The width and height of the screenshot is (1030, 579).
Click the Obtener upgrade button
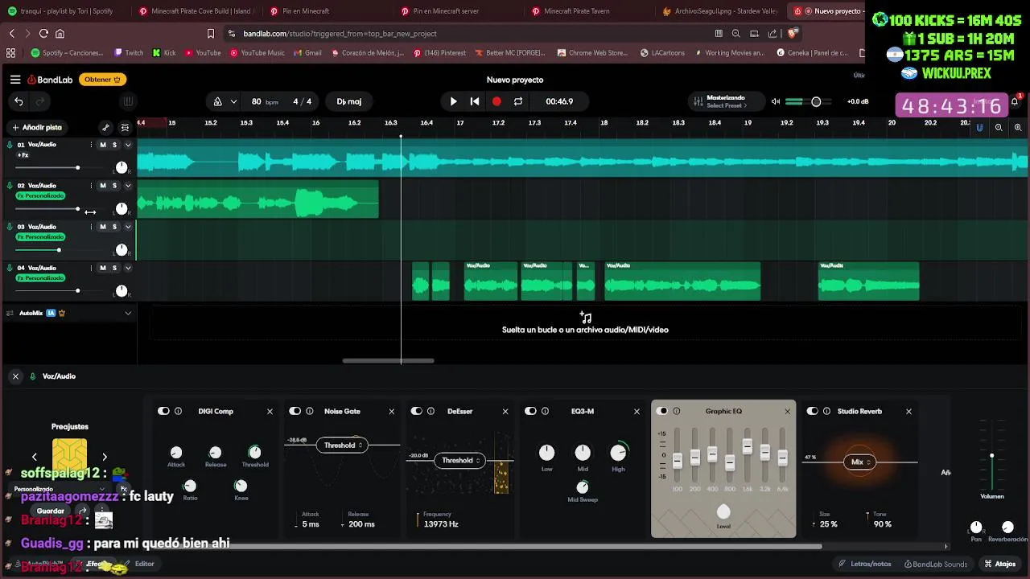(x=102, y=80)
